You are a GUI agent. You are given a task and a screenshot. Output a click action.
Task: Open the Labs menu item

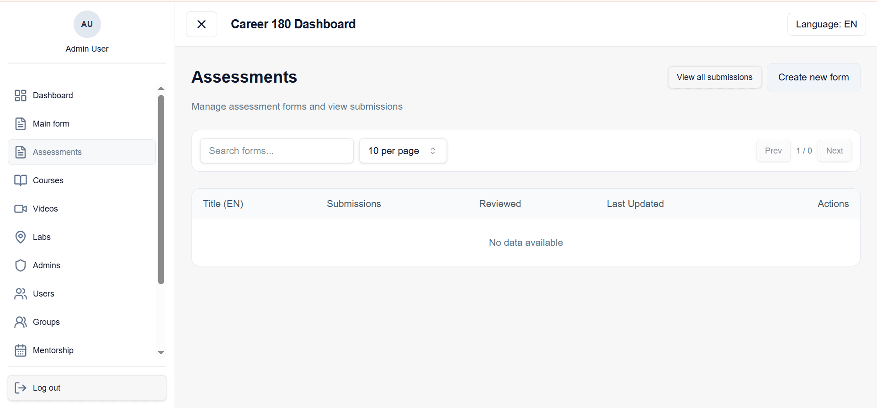coord(82,237)
